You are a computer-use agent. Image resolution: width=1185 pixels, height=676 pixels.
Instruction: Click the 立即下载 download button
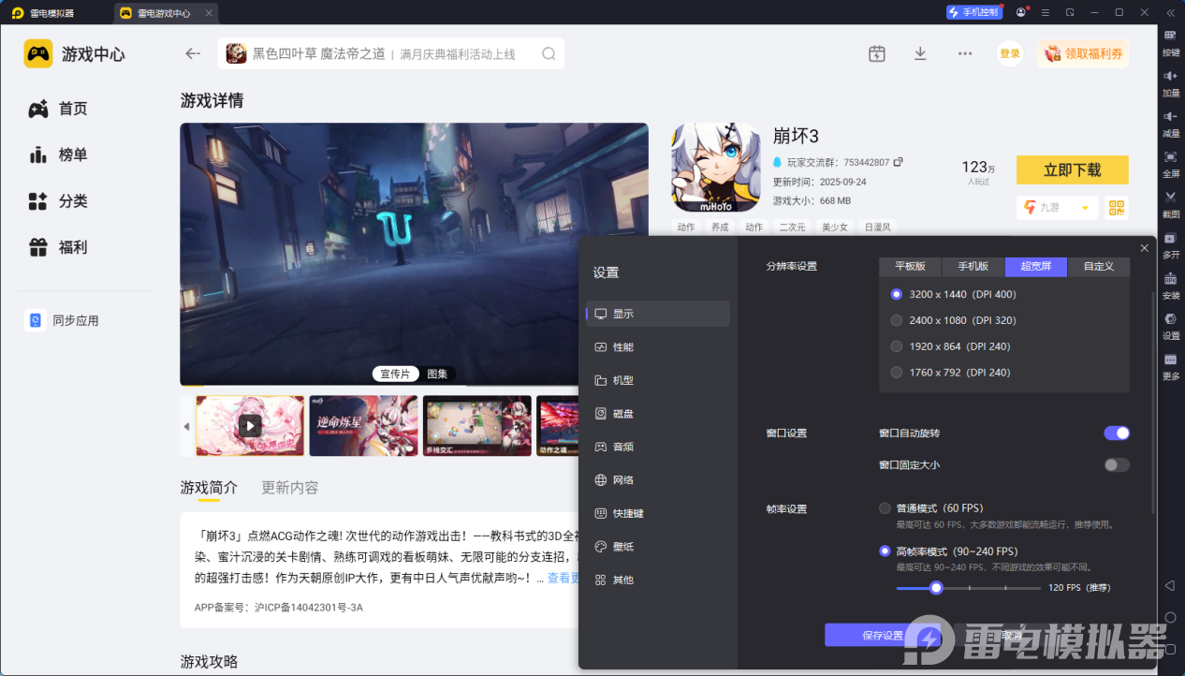pyautogui.click(x=1072, y=169)
